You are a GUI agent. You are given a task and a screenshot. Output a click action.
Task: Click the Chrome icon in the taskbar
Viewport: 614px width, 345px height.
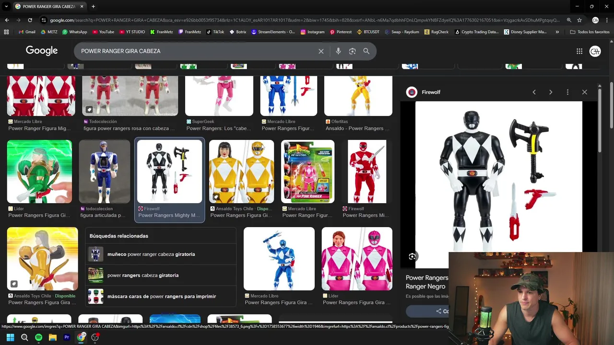tap(81, 337)
